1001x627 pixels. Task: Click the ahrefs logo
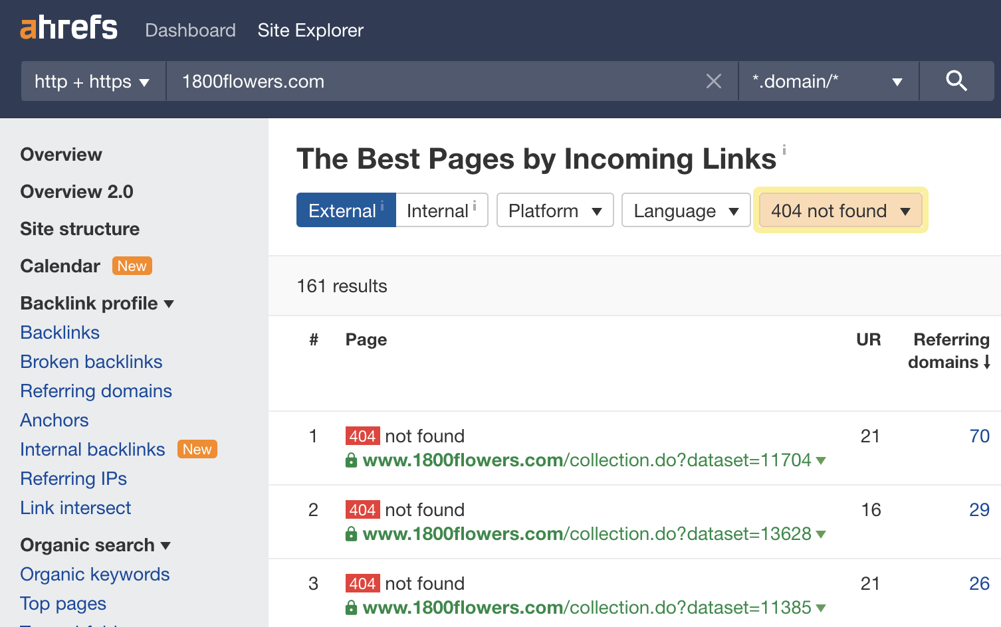tap(68, 28)
